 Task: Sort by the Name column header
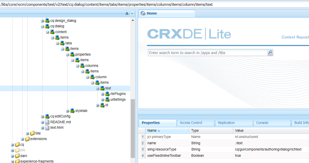152,131
